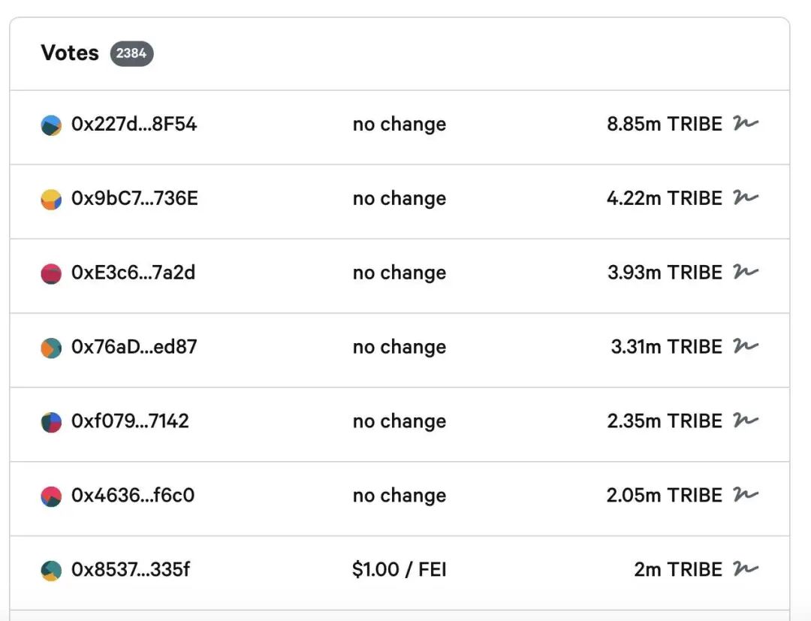Click the signature icon beside 3.31m TRIBE
Image resolution: width=811 pixels, height=621 pixels.
pyautogui.click(x=746, y=346)
